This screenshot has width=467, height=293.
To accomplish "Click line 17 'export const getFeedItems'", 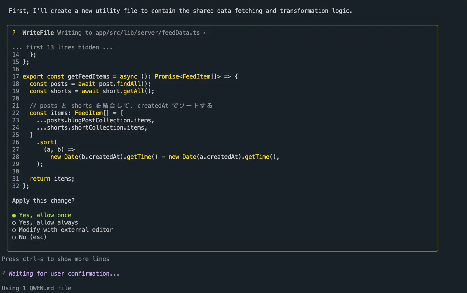I will (x=66, y=76).
